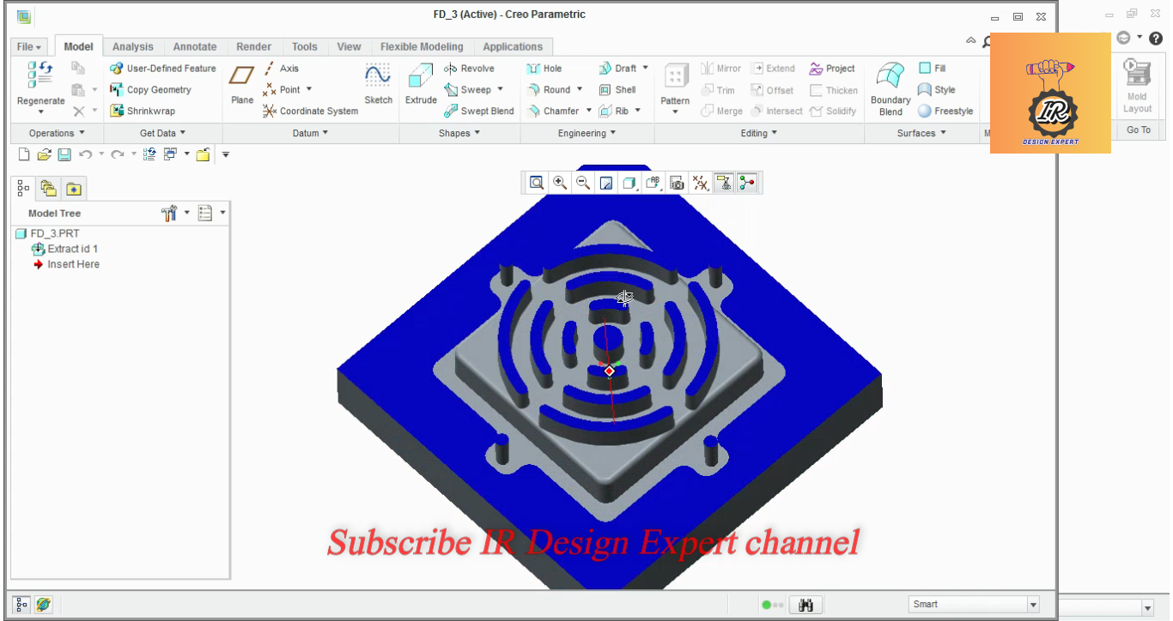The image size is (1173, 621).
Task: Toggle datum display filters button
Action: click(701, 182)
